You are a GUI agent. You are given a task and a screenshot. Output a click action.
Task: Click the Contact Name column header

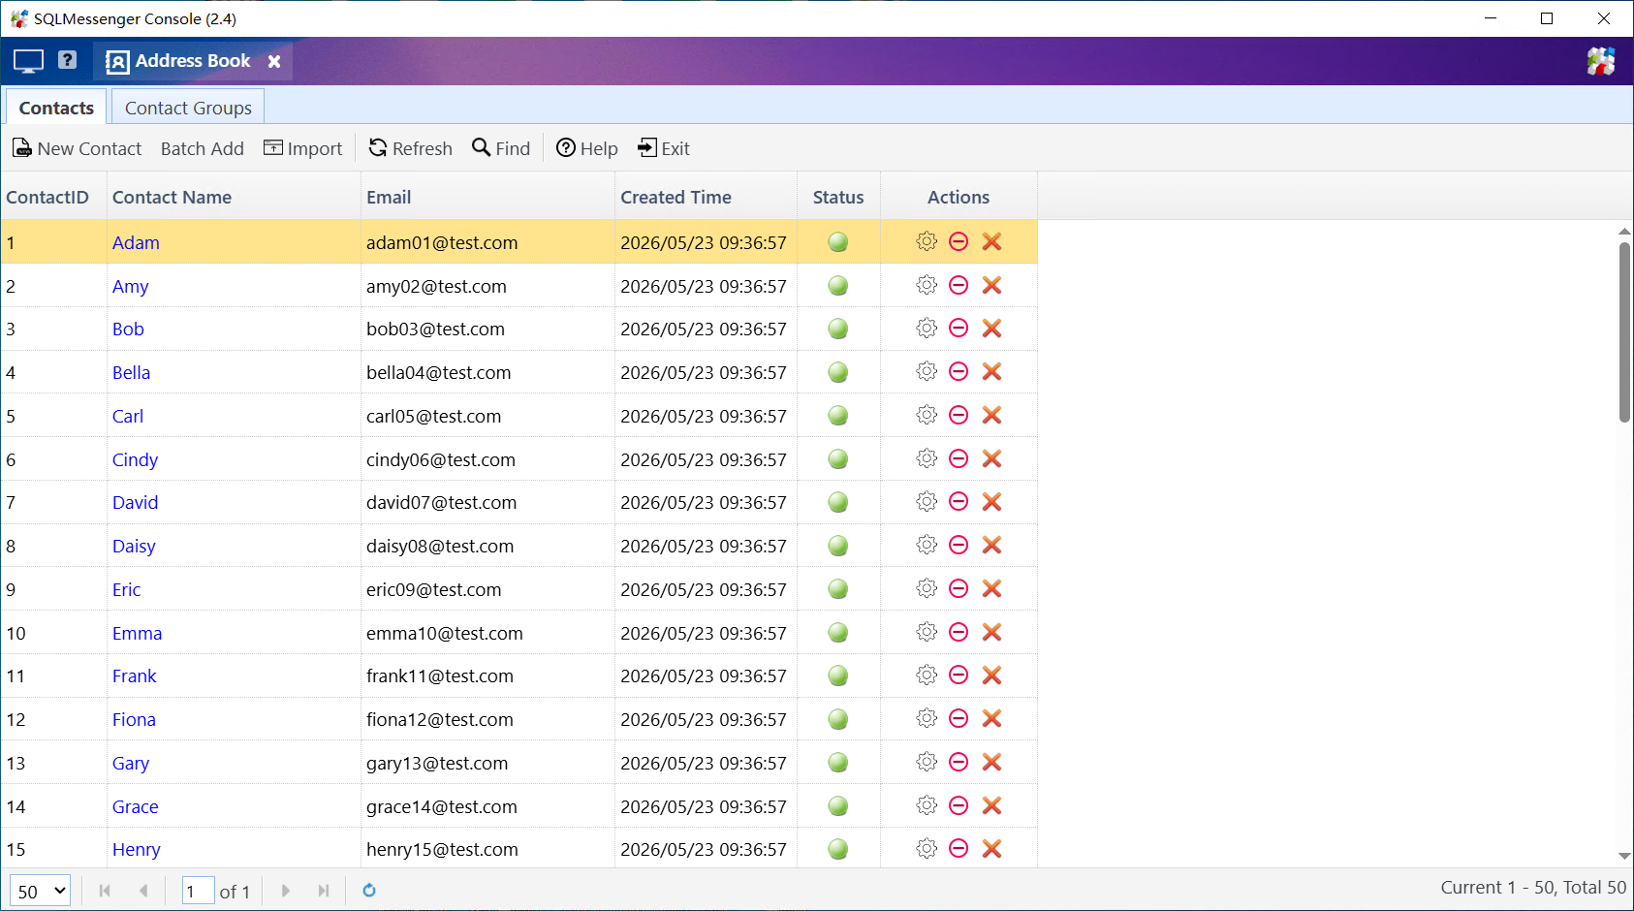coord(234,197)
